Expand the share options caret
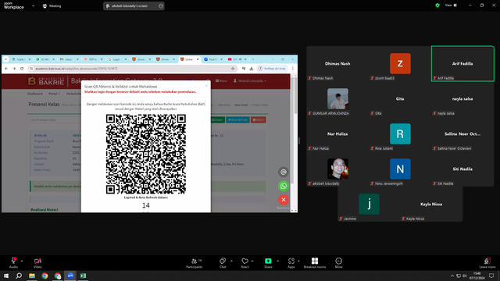Viewport: 500px width, 281px height. pos(278,261)
